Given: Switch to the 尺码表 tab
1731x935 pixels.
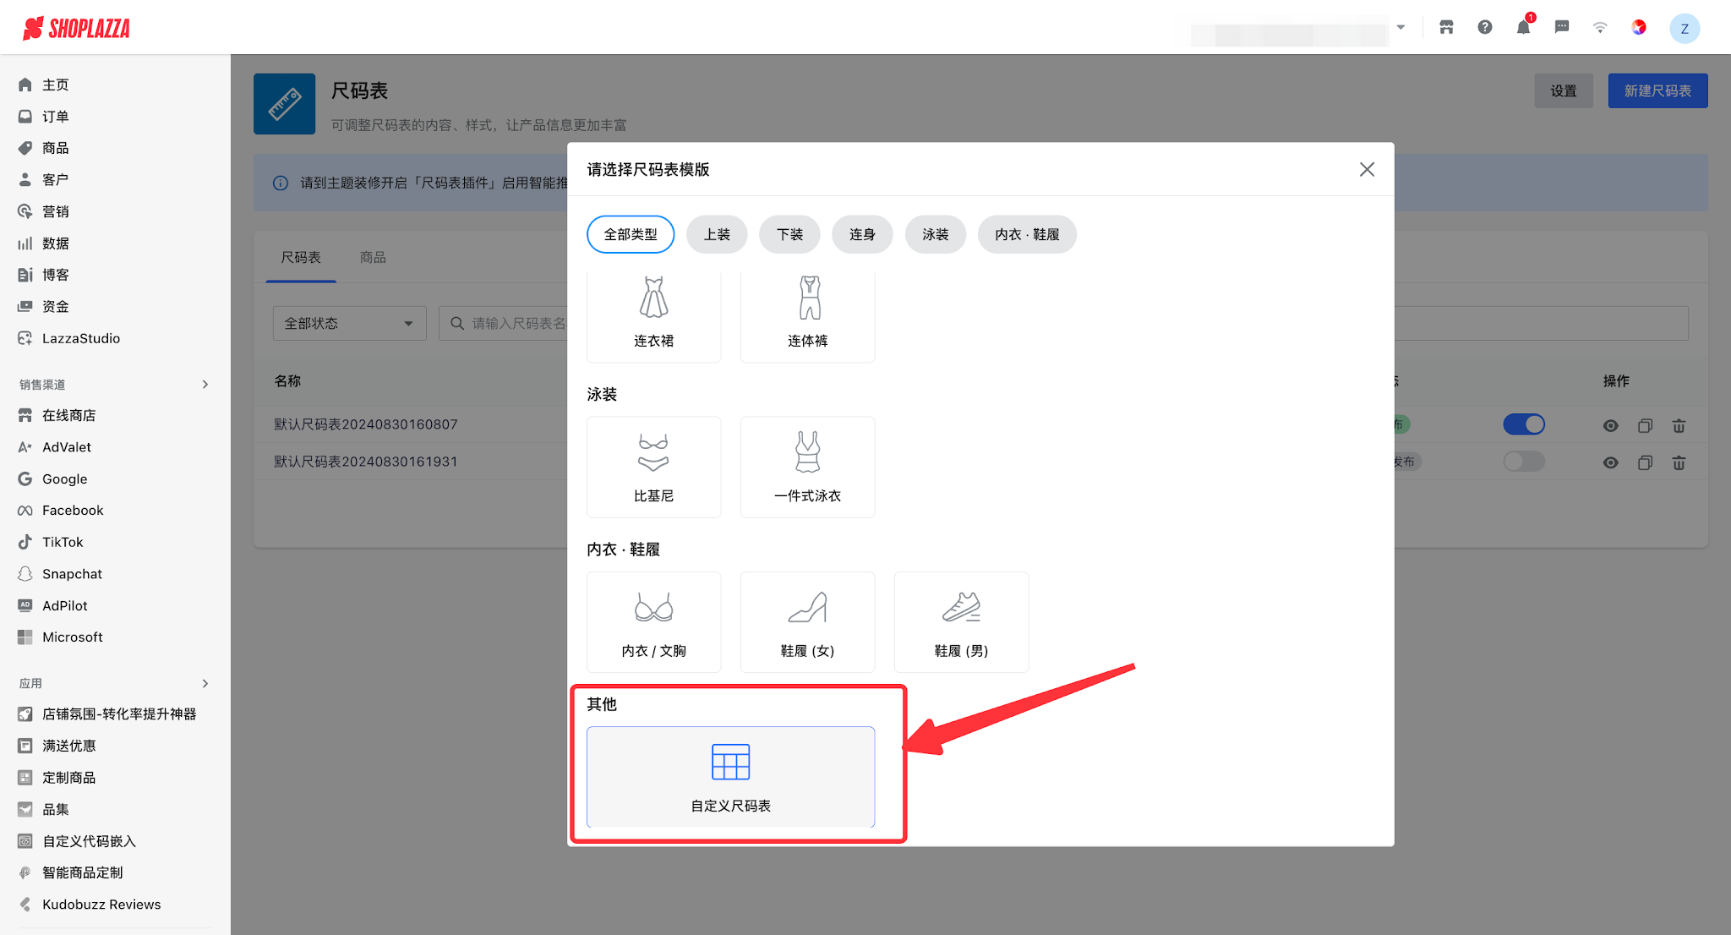Looking at the screenshot, I should click(x=301, y=257).
